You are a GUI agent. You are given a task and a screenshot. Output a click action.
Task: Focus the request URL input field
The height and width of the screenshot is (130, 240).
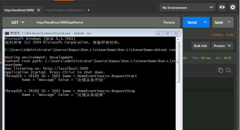click(96, 22)
